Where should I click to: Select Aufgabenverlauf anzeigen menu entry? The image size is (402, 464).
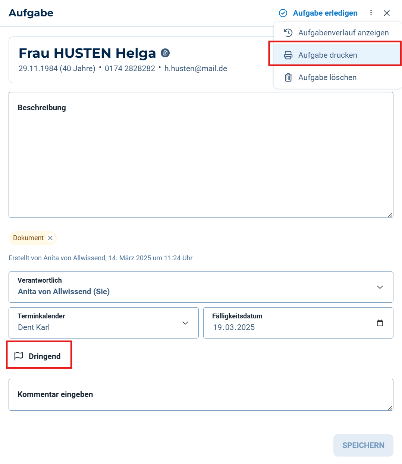(338, 33)
